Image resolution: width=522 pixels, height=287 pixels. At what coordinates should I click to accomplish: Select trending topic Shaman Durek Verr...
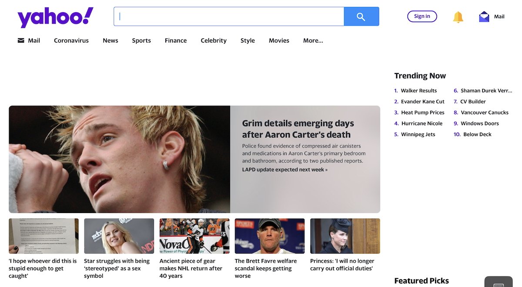[x=486, y=90]
